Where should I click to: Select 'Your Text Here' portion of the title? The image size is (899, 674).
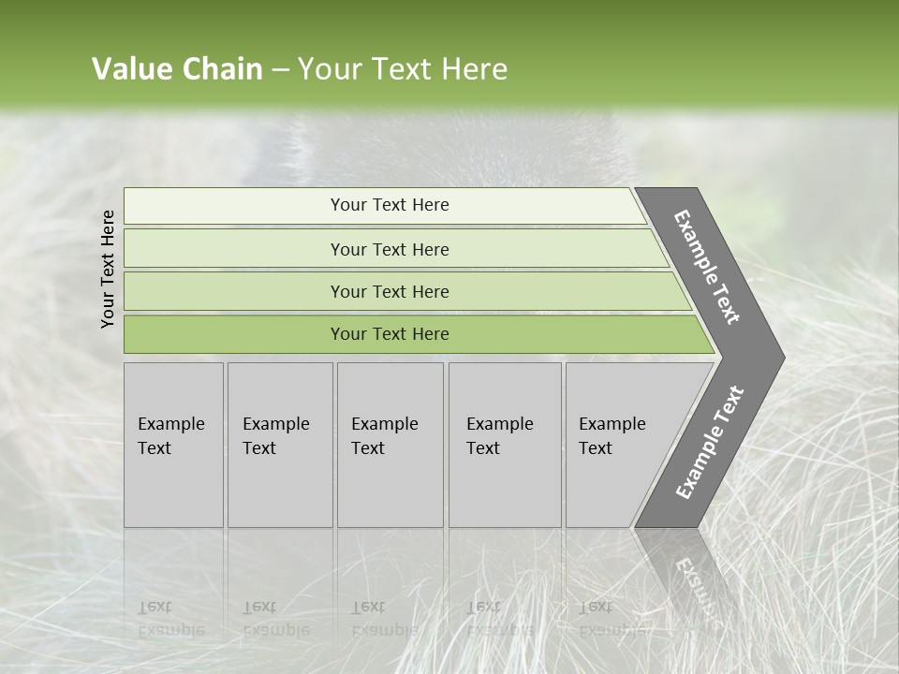[x=403, y=69]
